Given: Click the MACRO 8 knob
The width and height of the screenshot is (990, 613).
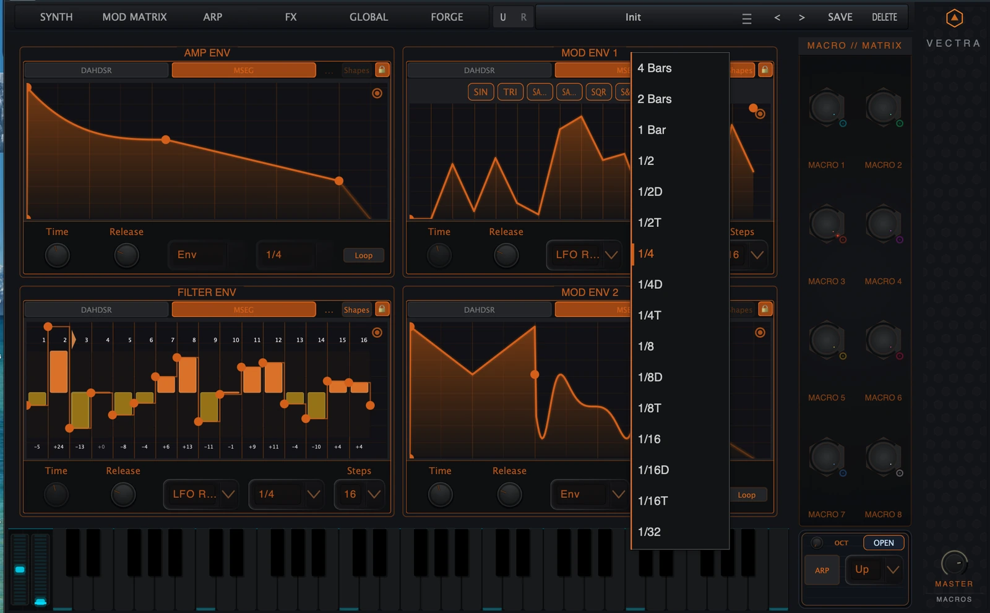Looking at the screenshot, I should pyautogui.click(x=883, y=457).
